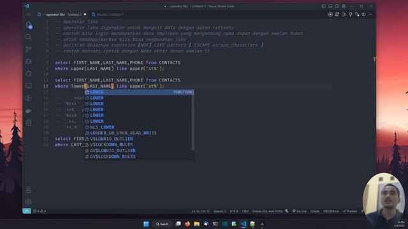Open File Explorer from the taskbar
This screenshot has height=229, width=408.
click(x=197, y=224)
